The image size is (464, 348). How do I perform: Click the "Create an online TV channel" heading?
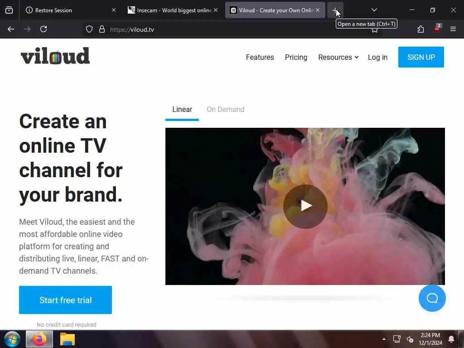coord(71,158)
